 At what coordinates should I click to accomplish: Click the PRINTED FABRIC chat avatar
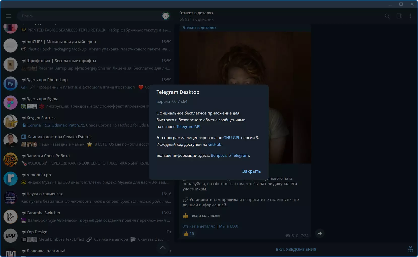11,28
